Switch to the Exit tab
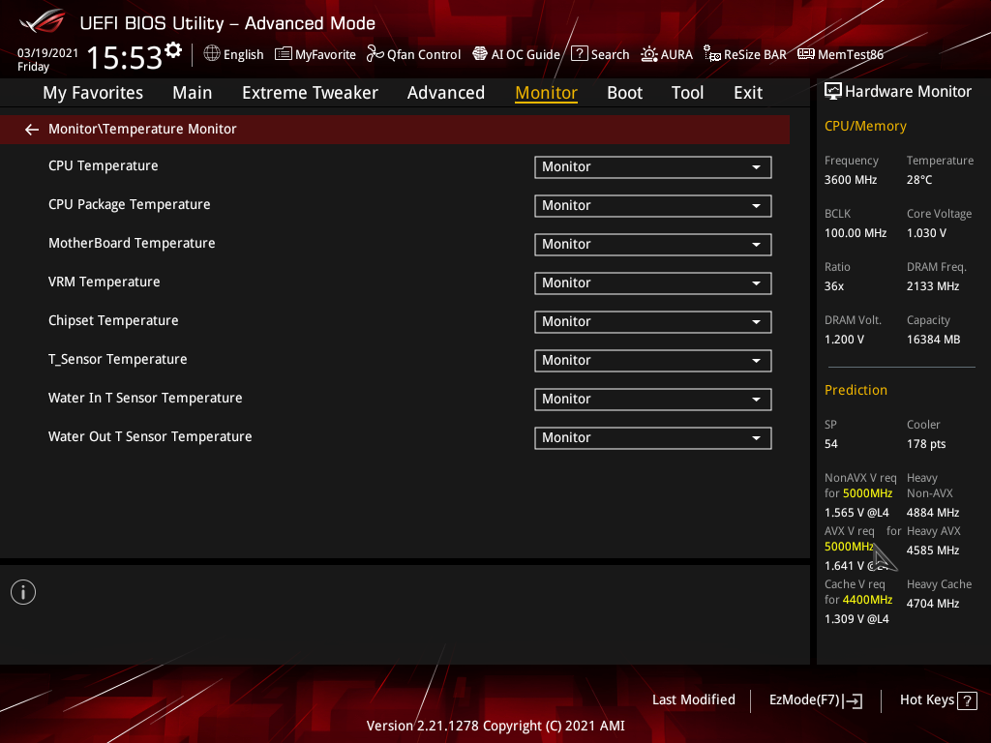991x743 pixels. [748, 93]
